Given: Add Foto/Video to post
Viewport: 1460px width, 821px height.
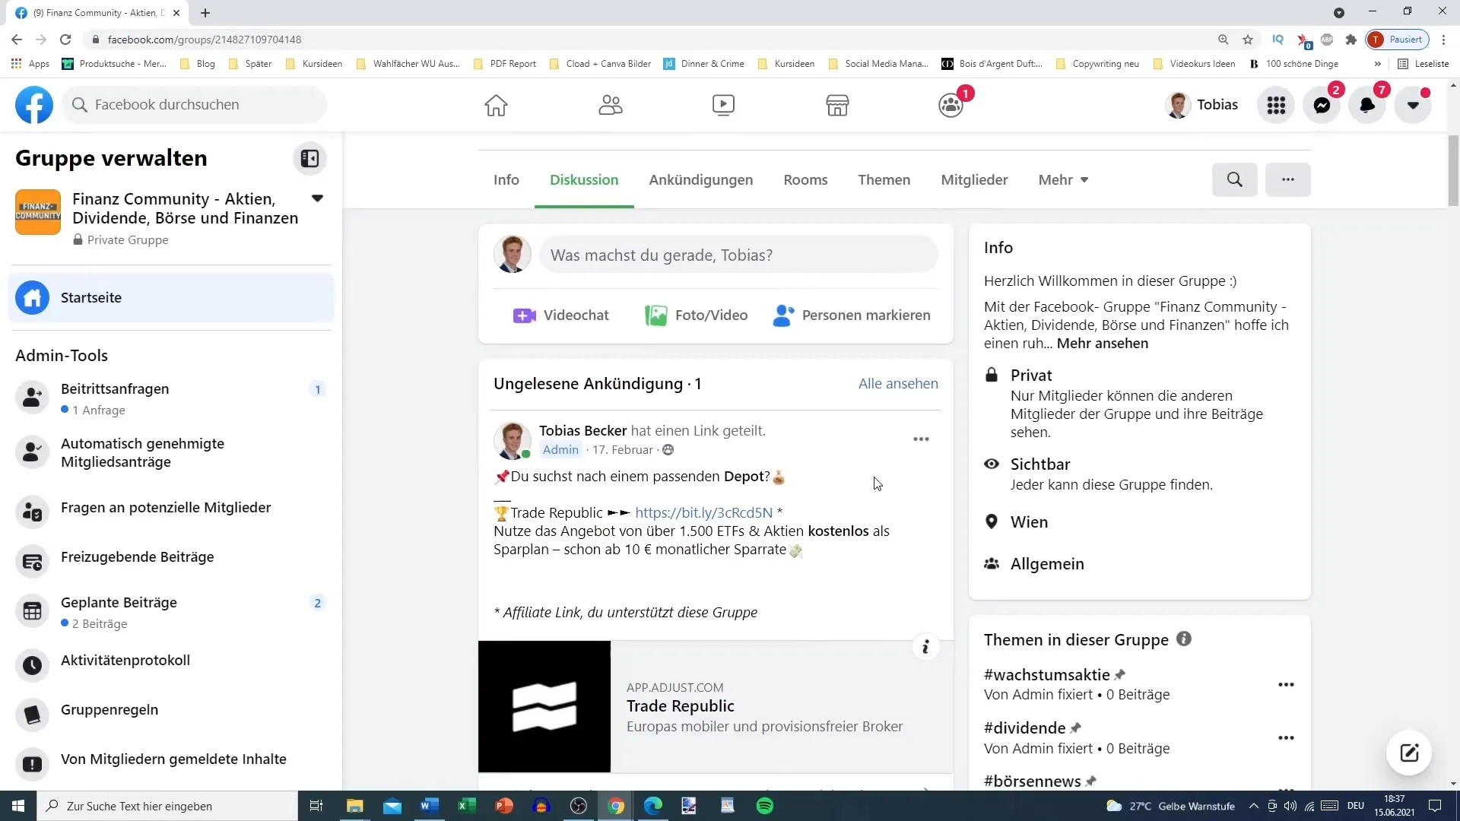Looking at the screenshot, I should coord(697,315).
